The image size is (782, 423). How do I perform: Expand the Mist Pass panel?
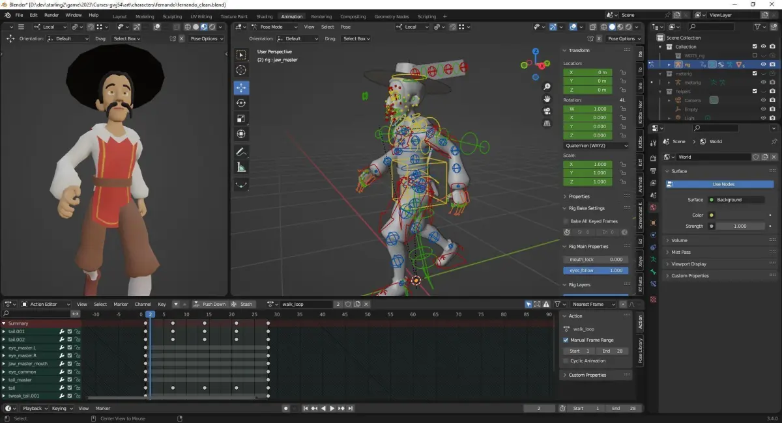click(680, 252)
